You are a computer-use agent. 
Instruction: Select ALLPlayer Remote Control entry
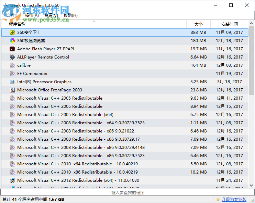(43, 57)
